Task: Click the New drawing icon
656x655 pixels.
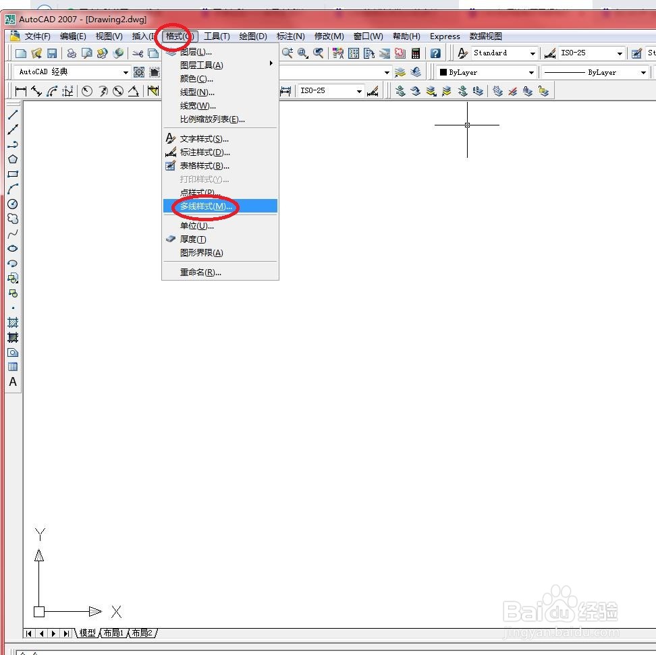Action: (x=20, y=53)
